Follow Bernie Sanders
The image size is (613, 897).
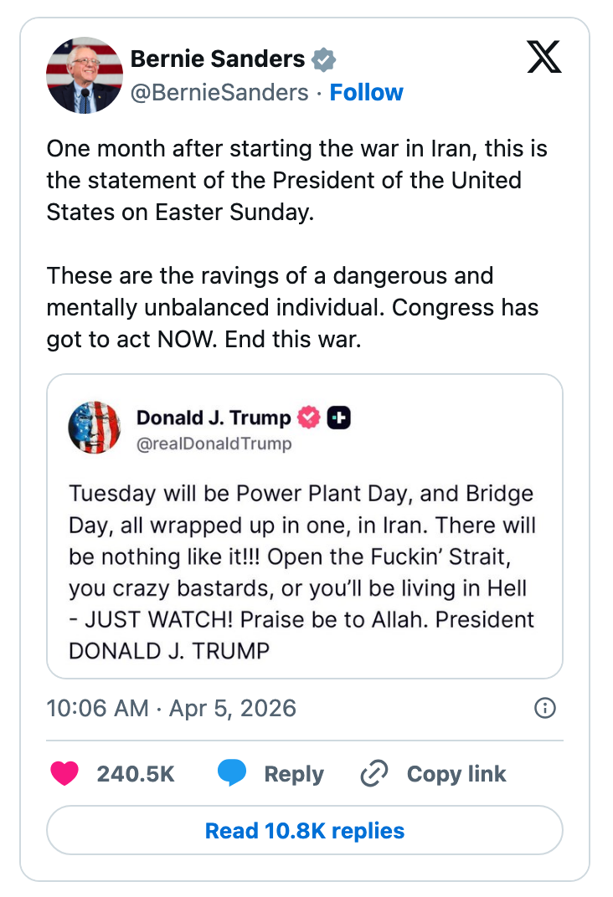[367, 93]
